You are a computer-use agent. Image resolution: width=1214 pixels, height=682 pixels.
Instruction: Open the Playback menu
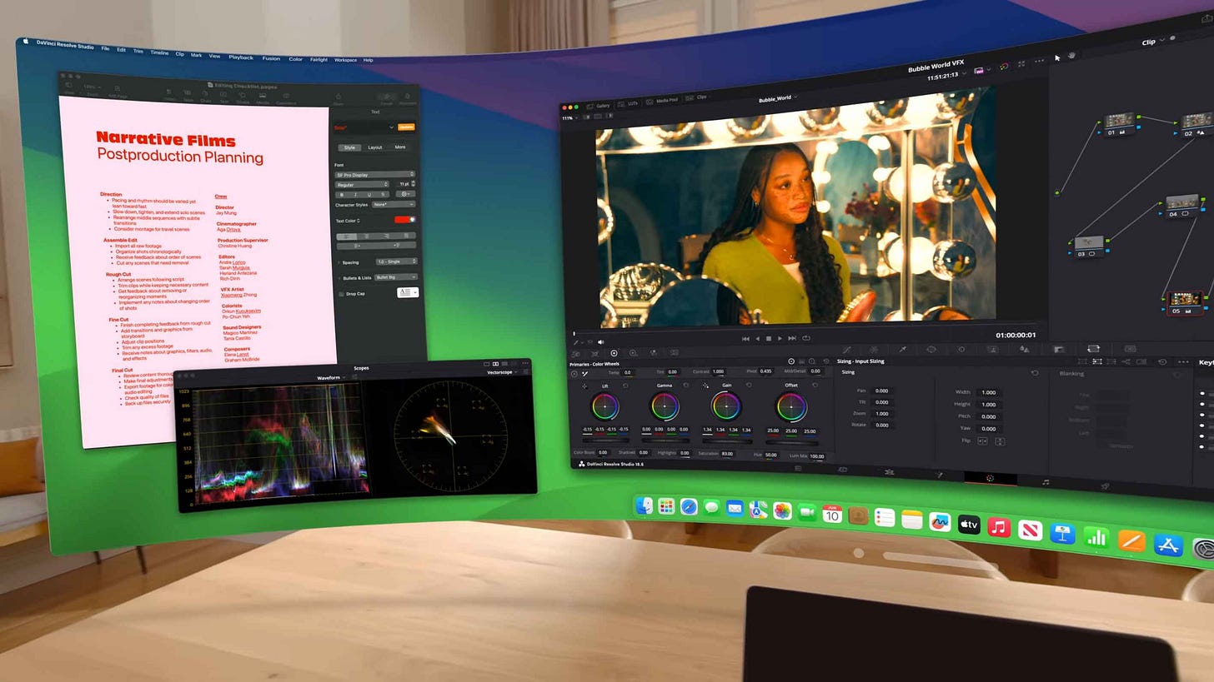click(241, 57)
